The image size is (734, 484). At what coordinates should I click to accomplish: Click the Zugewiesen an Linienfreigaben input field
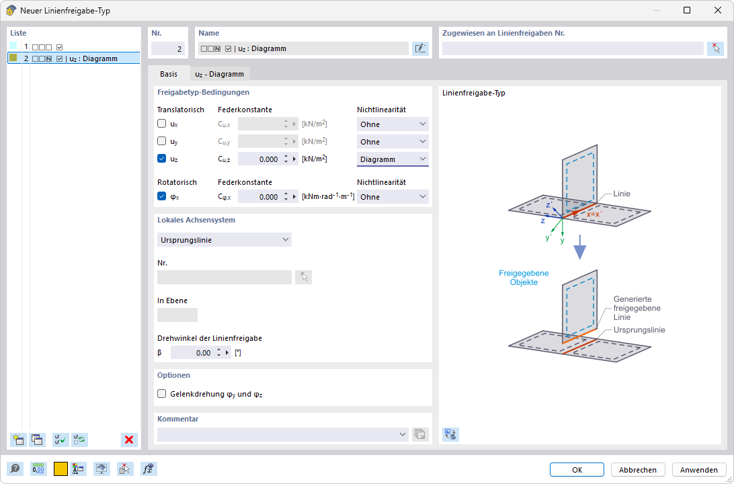click(573, 48)
